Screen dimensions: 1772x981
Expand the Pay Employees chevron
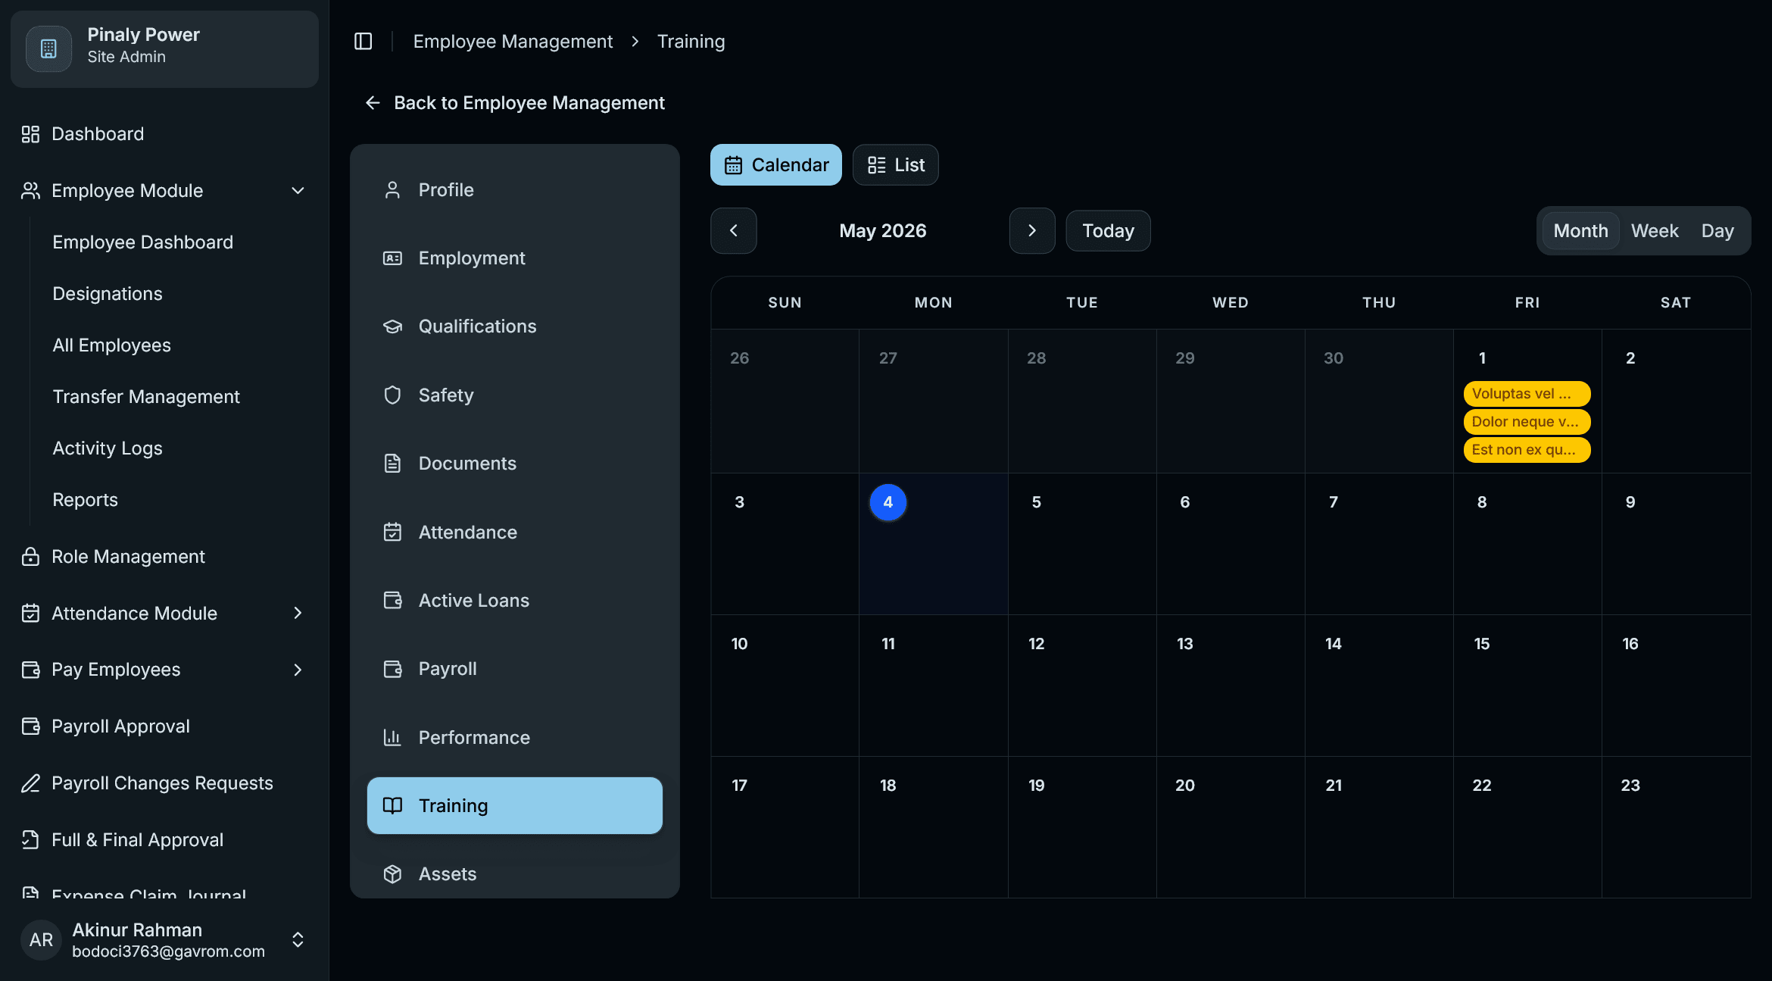point(298,670)
